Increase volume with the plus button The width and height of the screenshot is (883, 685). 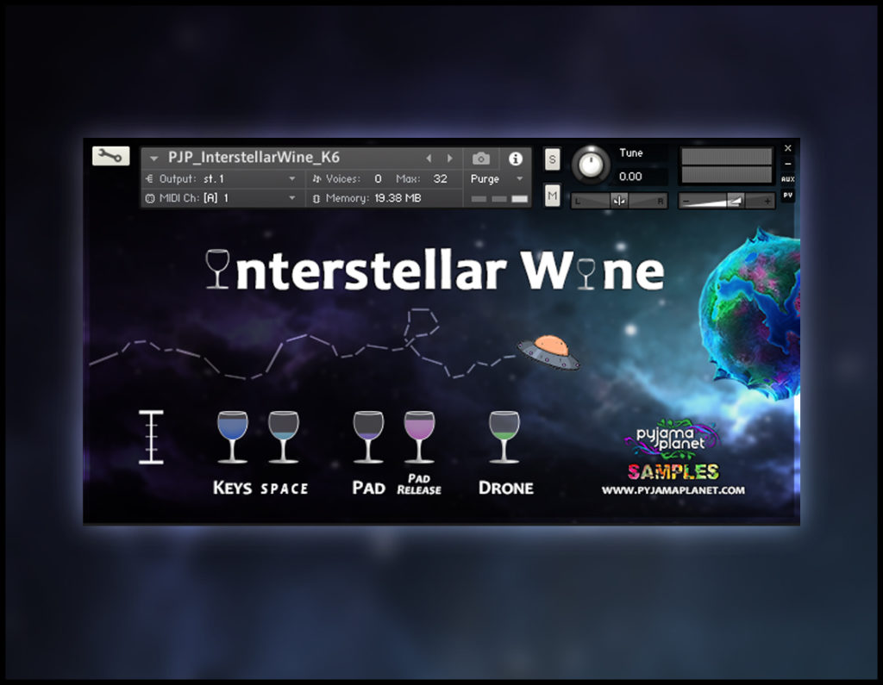click(767, 201)
